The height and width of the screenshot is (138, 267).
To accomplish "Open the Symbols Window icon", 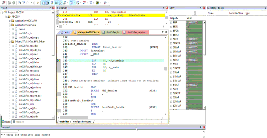I will (52, 3).
